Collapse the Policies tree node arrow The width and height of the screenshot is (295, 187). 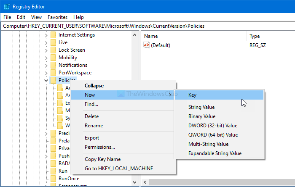click(x=46, y=80)
